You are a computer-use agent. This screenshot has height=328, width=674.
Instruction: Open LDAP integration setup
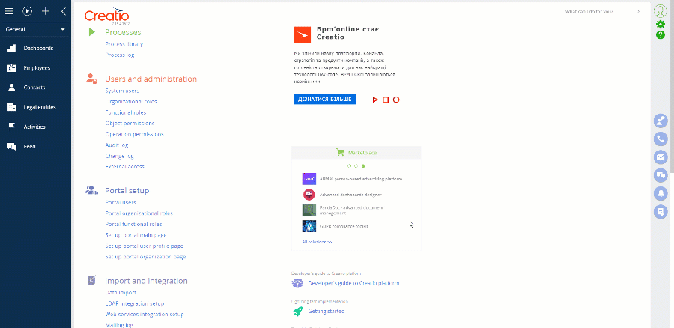click(x=135, y=303)
